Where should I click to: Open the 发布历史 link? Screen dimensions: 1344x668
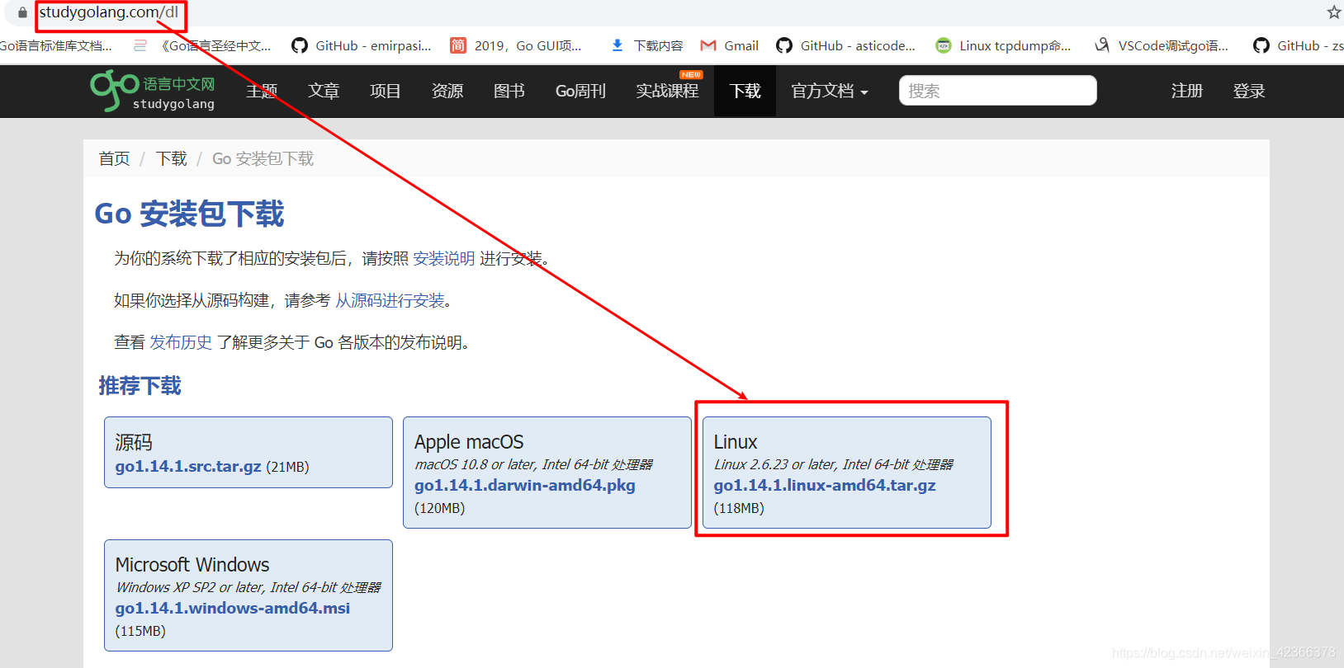(181, 342)
